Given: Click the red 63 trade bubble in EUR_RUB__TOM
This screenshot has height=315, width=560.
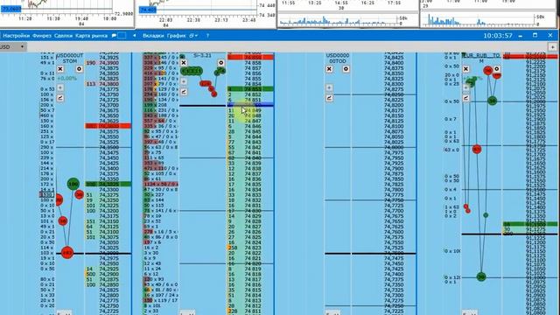Looking at the screenshot, I should [477, 149].
